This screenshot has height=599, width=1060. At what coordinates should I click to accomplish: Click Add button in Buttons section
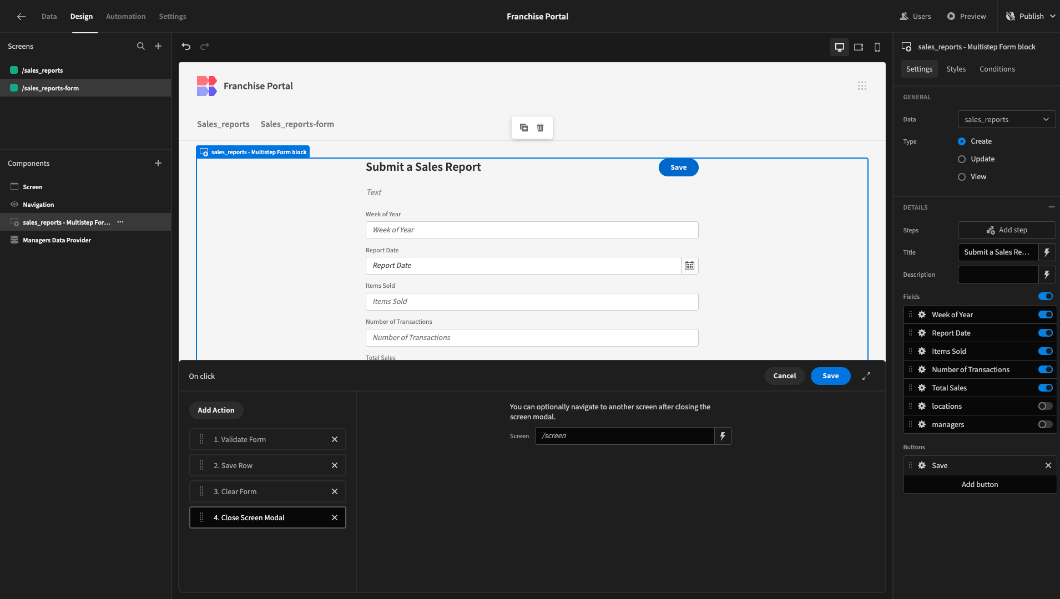[x=980, y=485]
